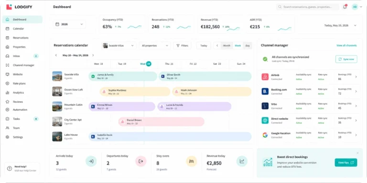Viewport: 367px width, 183px height.
Task: Click the Rate plans sidebar icon
Action: tap(7, 83)
